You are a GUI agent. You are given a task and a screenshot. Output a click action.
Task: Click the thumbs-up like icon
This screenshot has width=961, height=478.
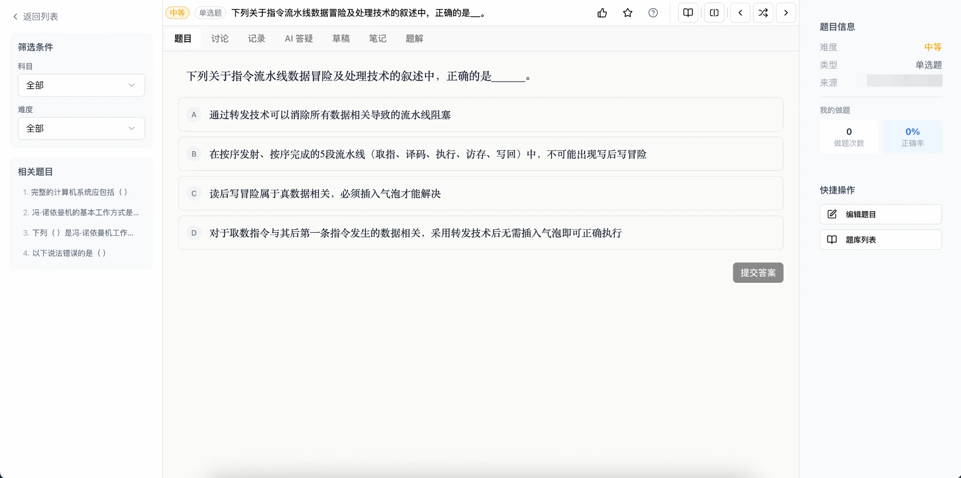click(x=602, y=13)
